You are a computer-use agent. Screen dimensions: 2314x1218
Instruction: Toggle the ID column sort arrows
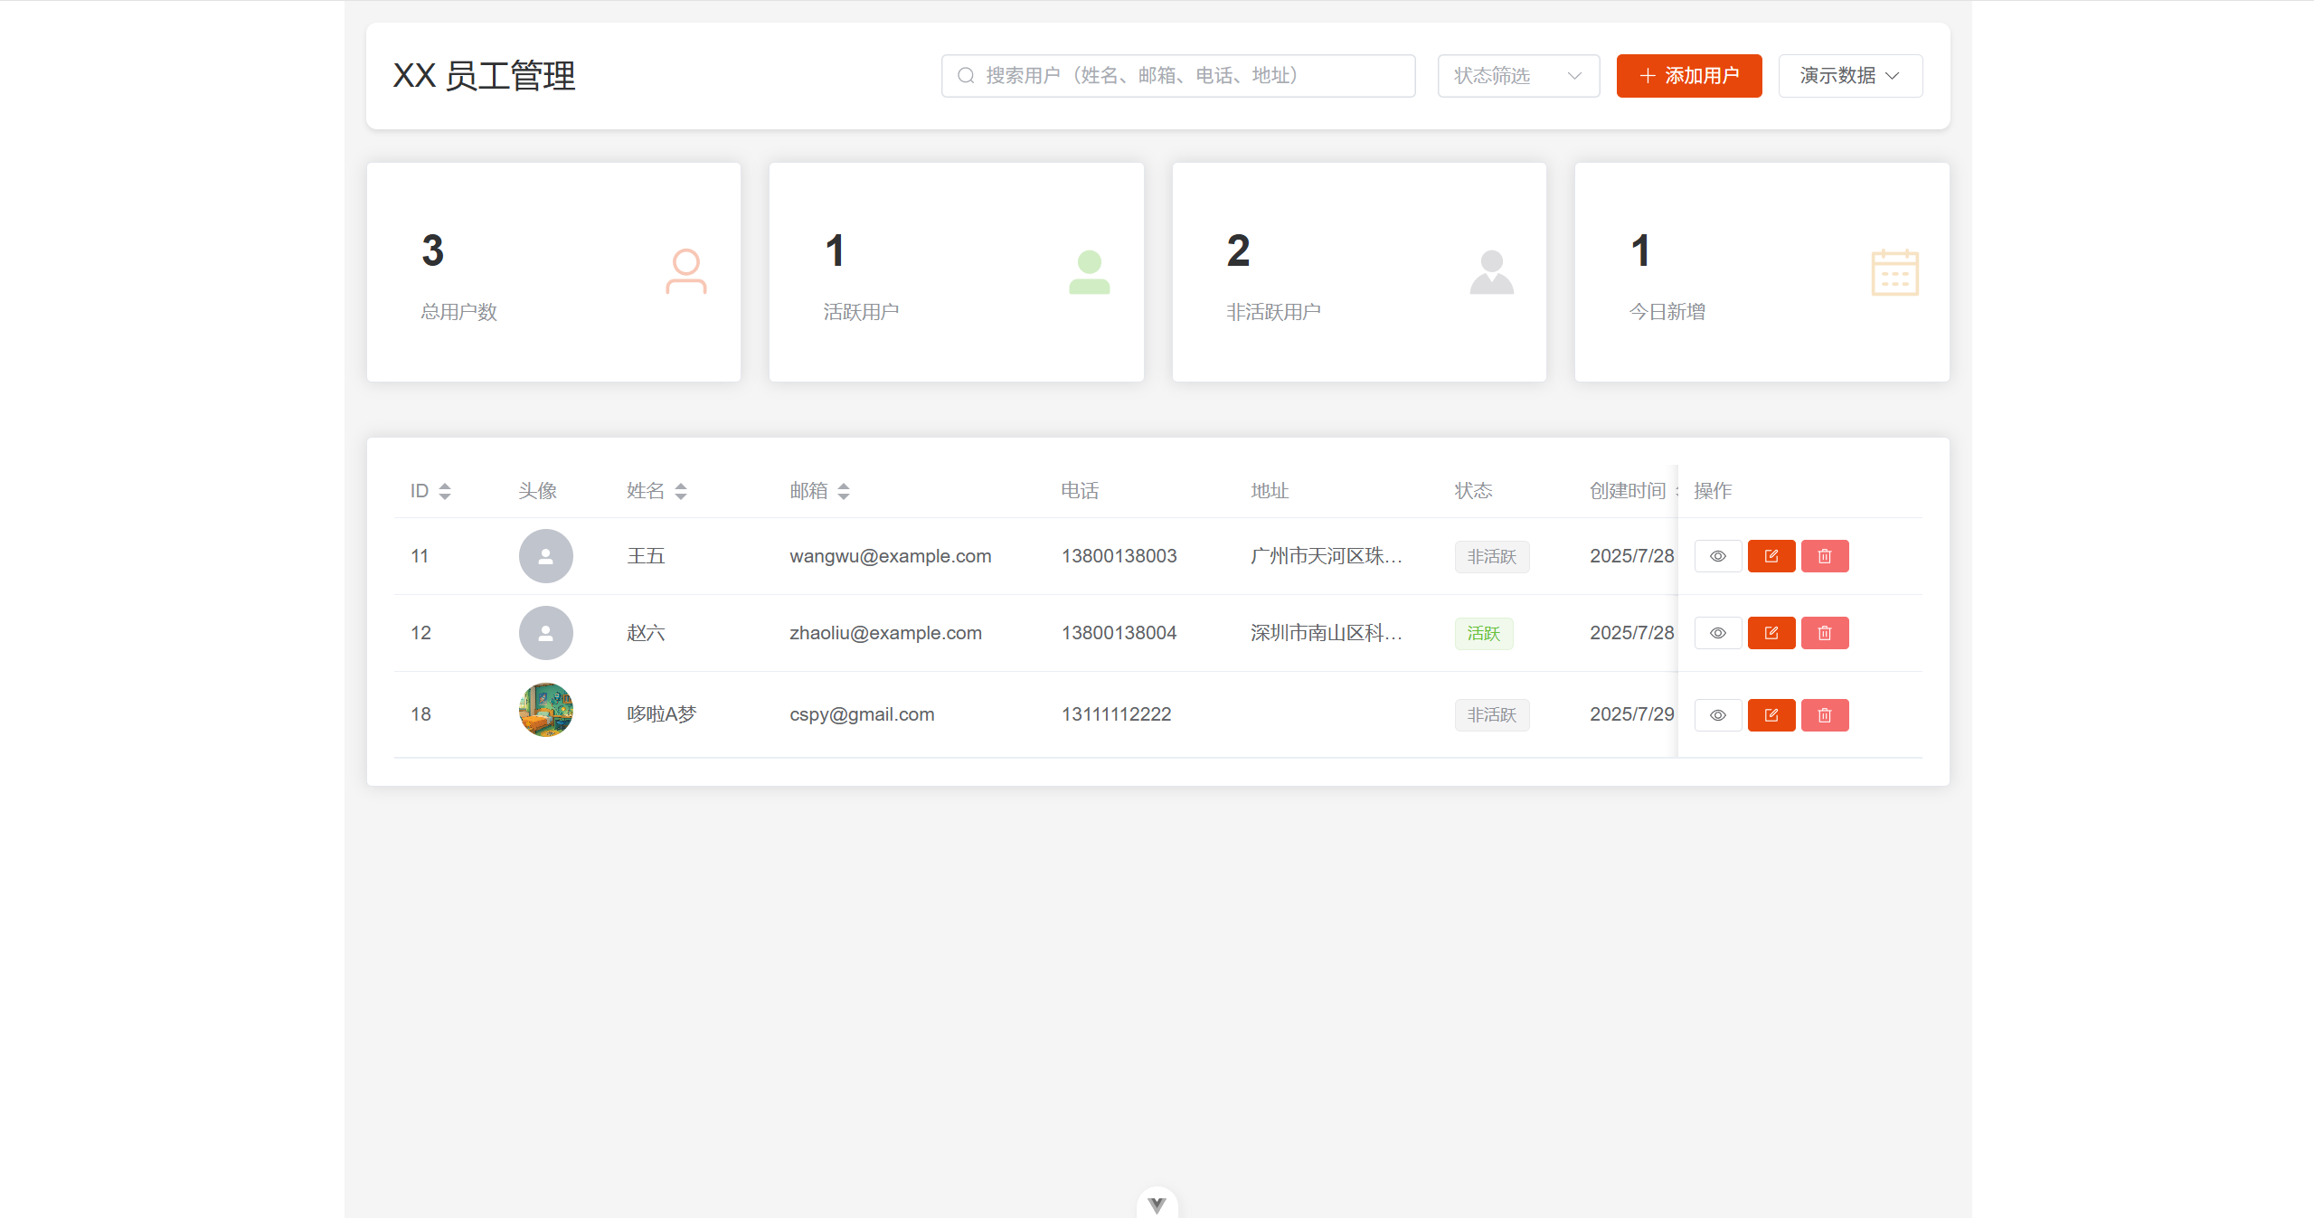pyautogui.click(x=445, y=490)
